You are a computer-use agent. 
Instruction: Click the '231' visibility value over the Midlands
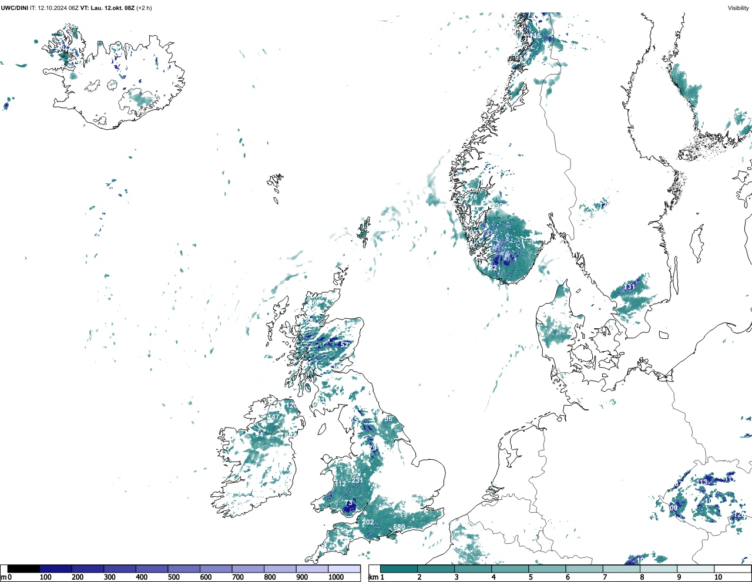coord(357,480)
